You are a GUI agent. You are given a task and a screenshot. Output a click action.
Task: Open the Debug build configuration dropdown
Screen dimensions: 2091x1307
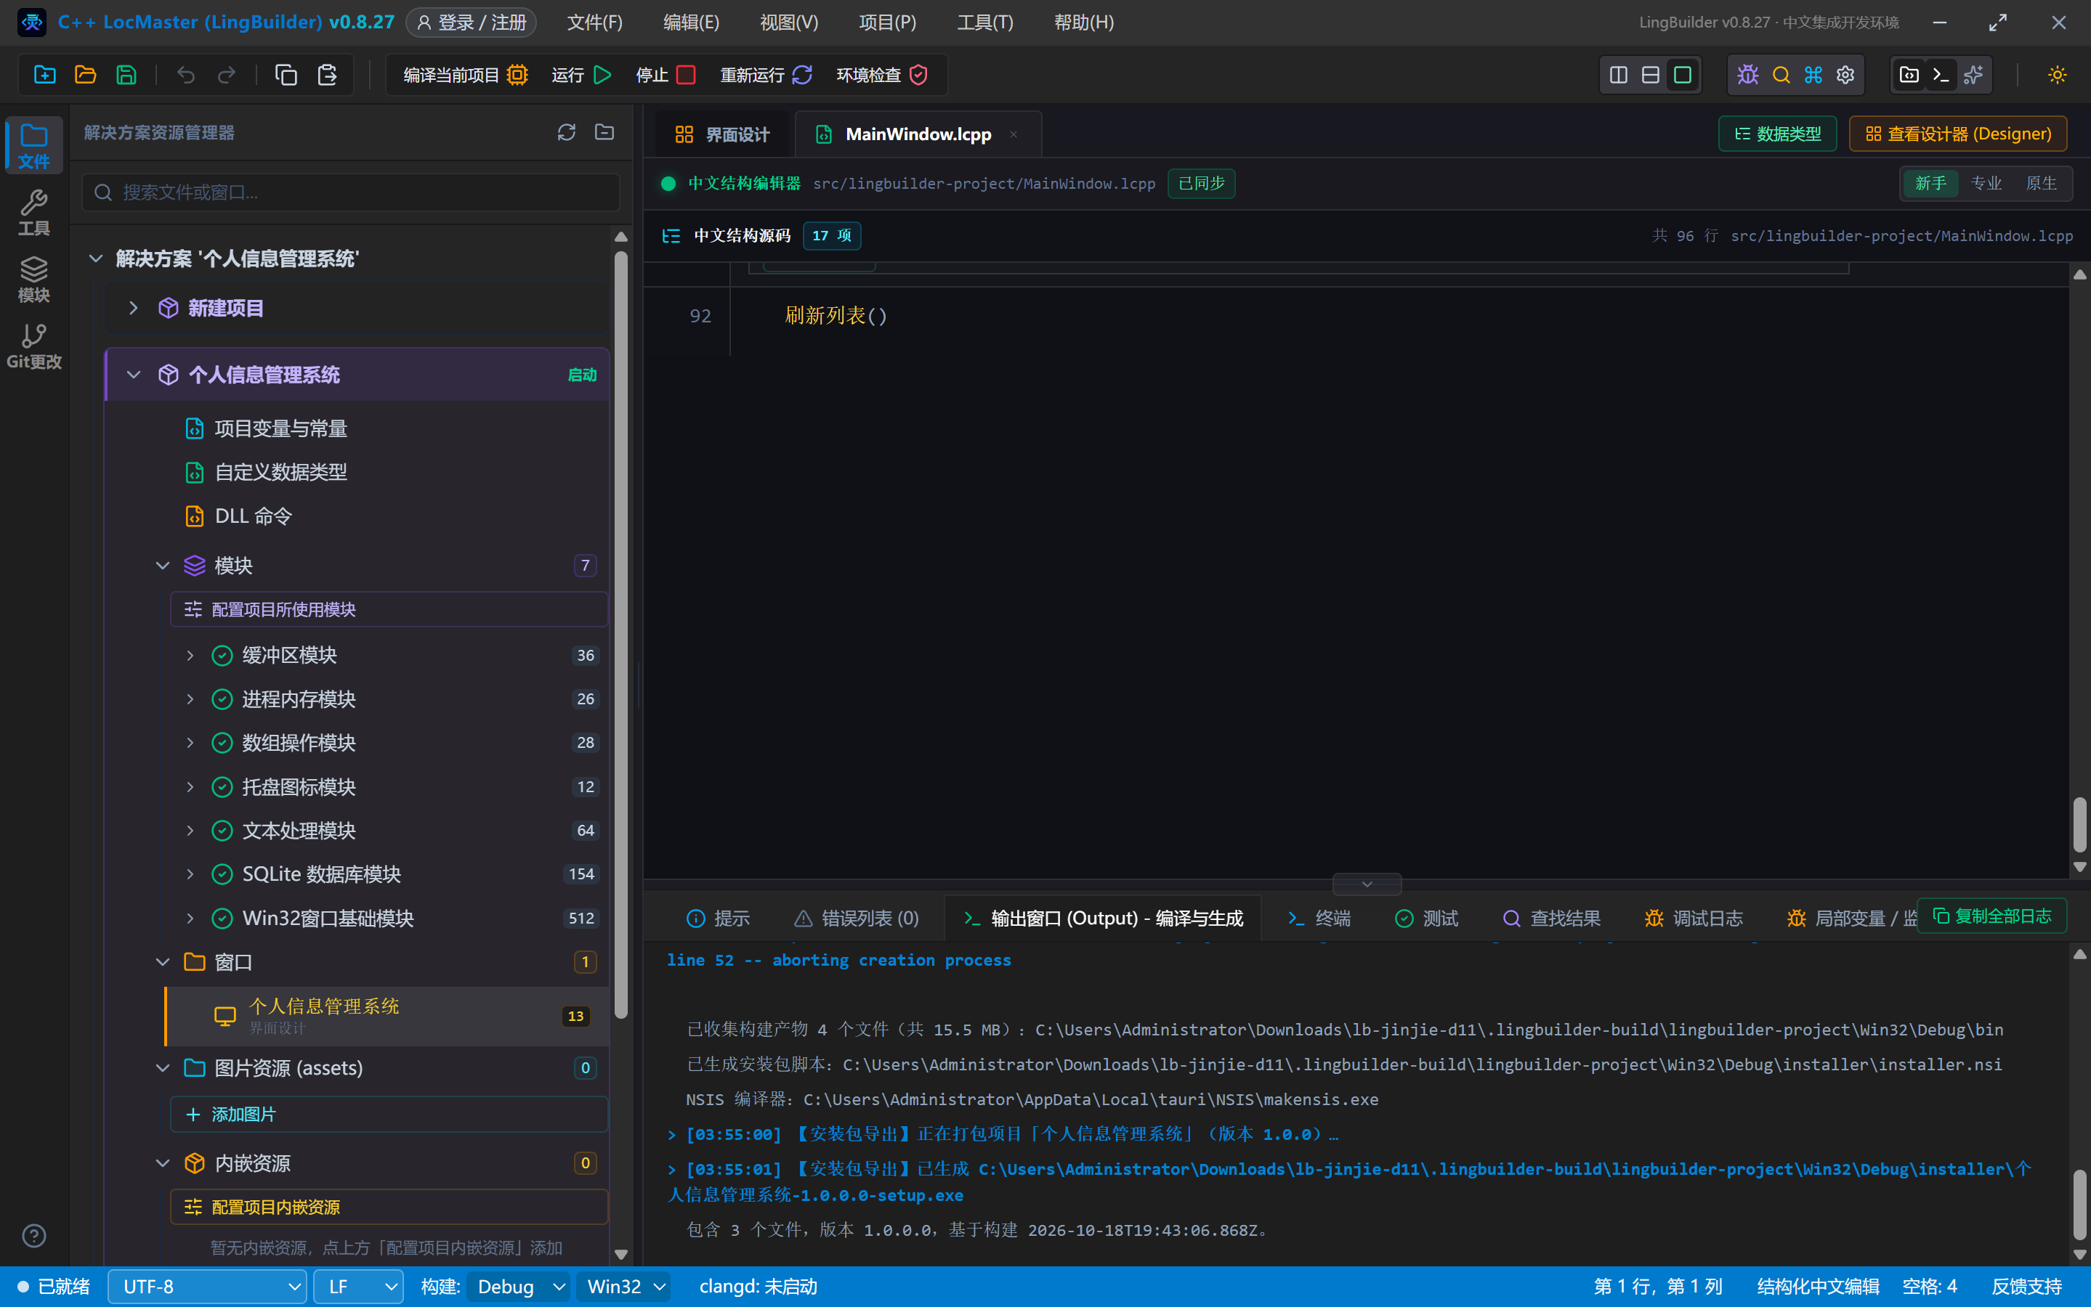(x=519, y=1286)
